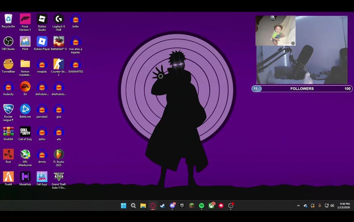Open the clock showing 9:30 PM
Screen dimensions: 354x222
343,206
